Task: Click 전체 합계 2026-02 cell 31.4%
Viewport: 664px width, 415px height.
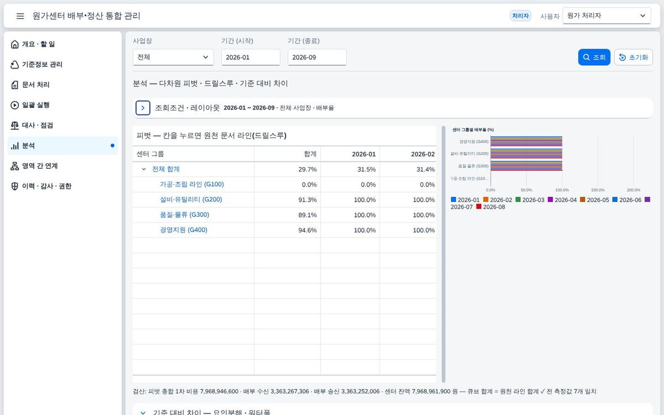Action: pyautogui.click(x=409, y=169)
